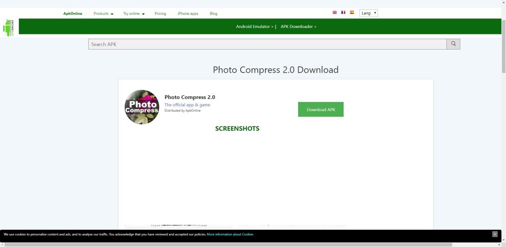Click the search magnifier icon button
The image size is (506, 247).
[x=453, y=44]
